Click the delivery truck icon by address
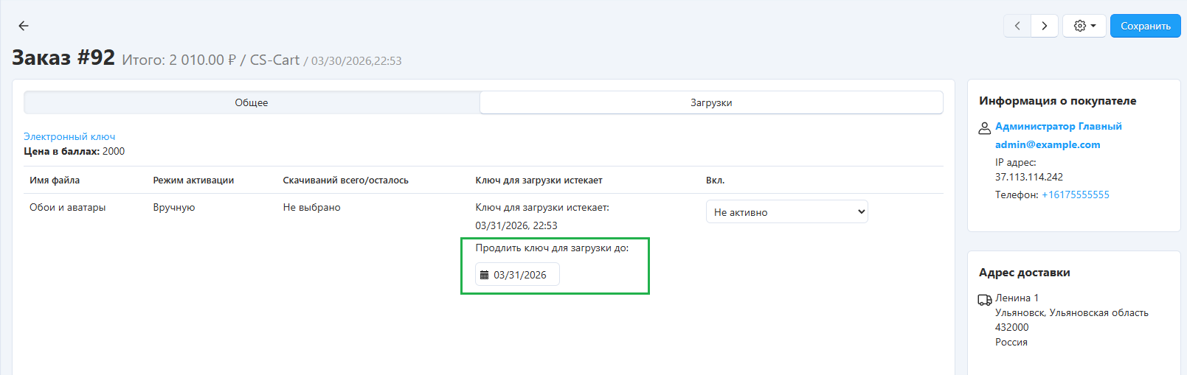 click(984, 300)
